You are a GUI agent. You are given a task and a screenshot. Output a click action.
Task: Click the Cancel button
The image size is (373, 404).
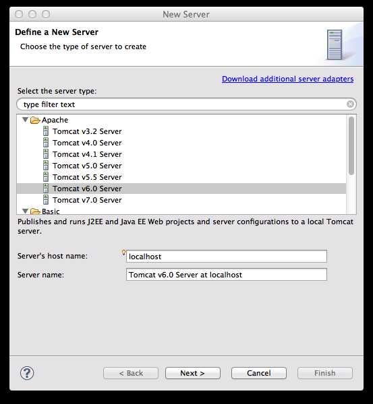pyautogui.click(x=258, y=373)
